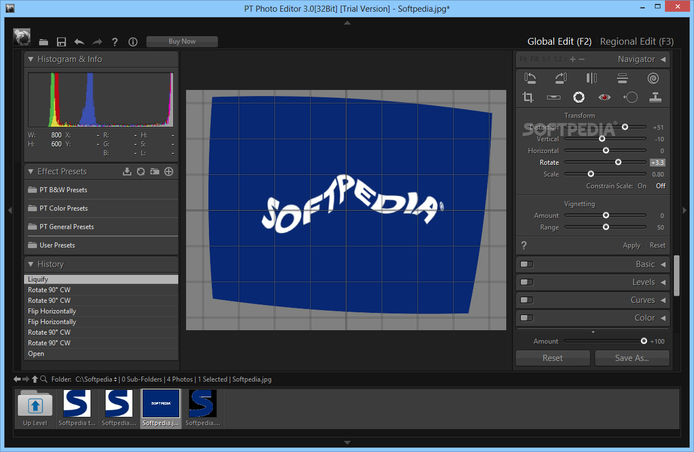Expand the Levels panel arrow

coord(663,282)
